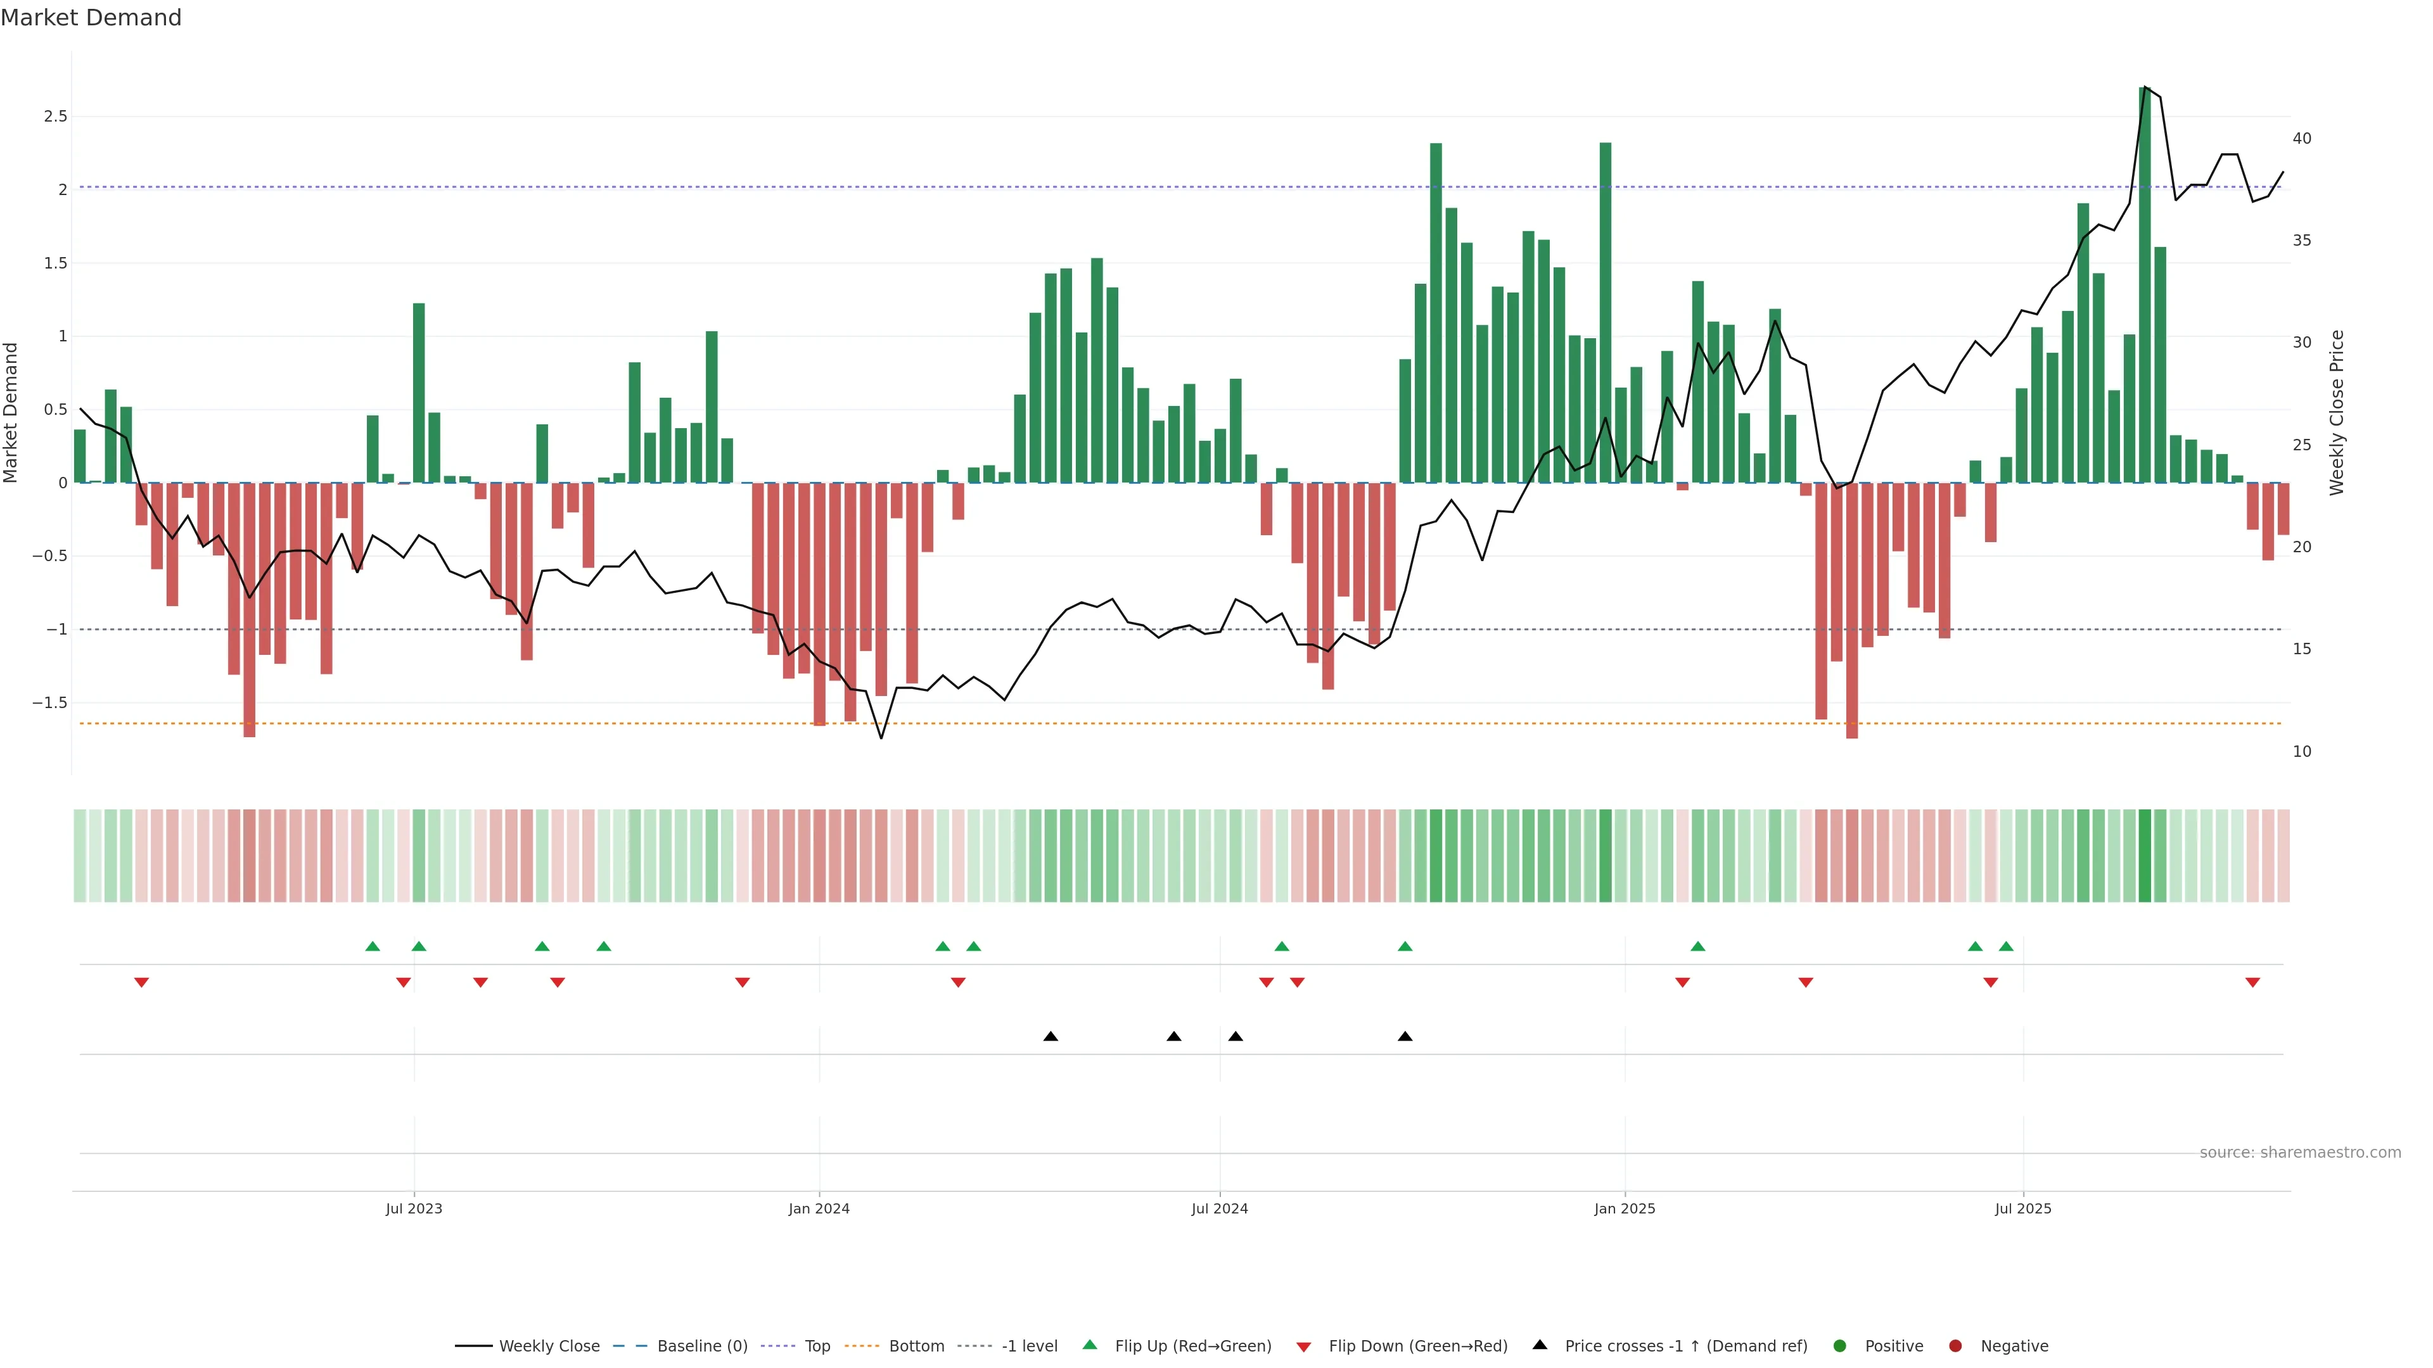2433x1368 pixels.
Task: Click the Market Demand chart title
Action: click(x=91, y=18)
